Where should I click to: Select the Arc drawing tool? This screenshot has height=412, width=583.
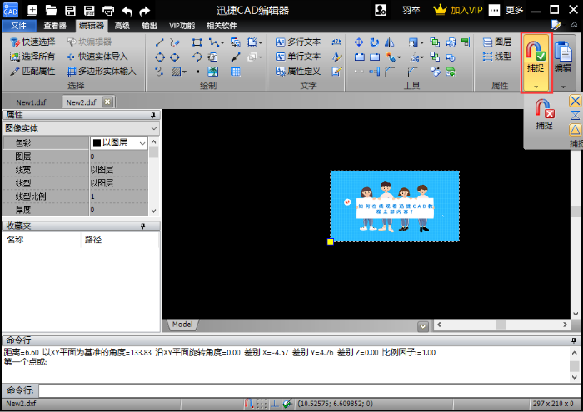[197, 57]
